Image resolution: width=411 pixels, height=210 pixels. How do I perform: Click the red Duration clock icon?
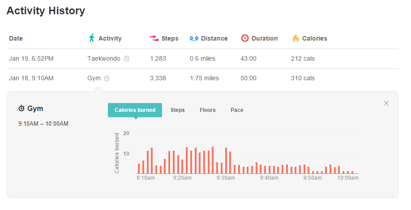pos(245,38)
